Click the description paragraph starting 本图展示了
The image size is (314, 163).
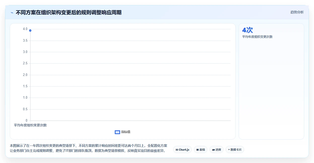[x=88, y=148]
